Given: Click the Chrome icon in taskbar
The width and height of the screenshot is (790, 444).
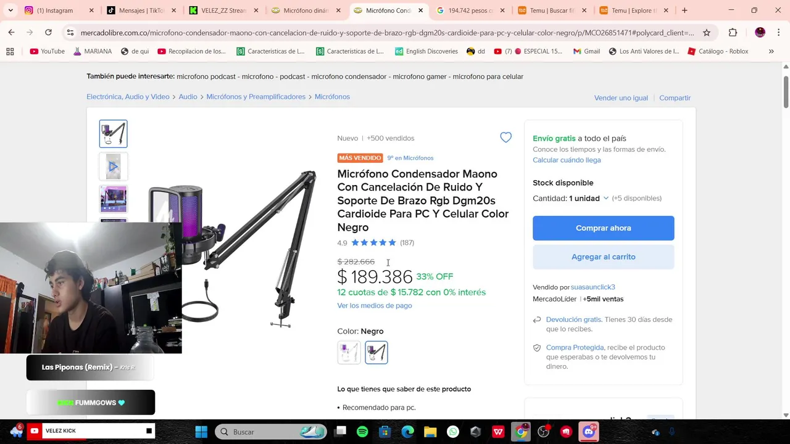Looking at the screenshot, I should (521, 432).
